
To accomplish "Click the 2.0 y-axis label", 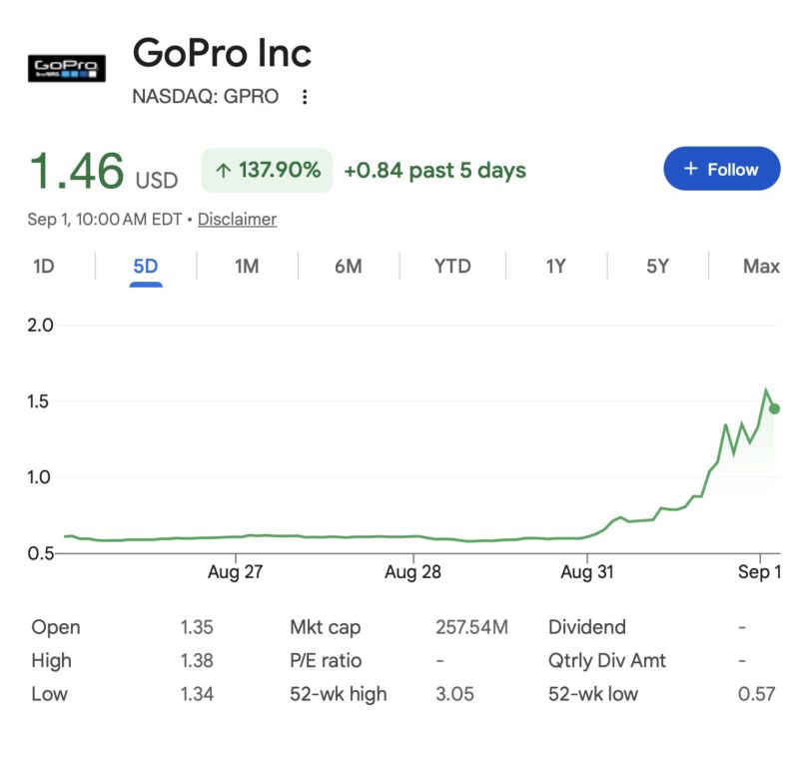I will click(x=40, y=326).
